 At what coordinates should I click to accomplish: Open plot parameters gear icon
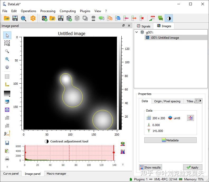tap(7, 67)
